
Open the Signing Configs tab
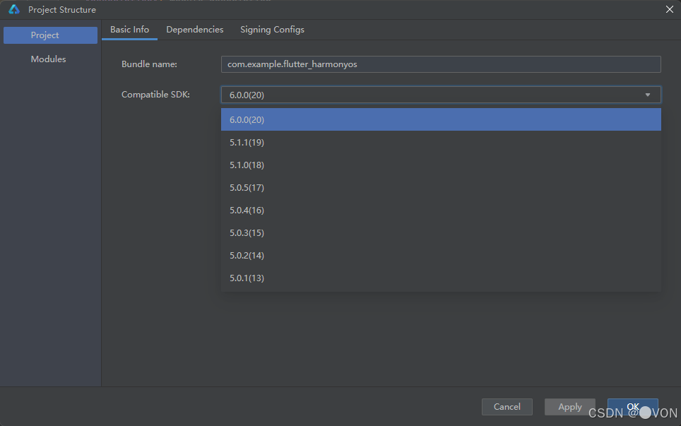pyautogui.click(x=272, y=30)
